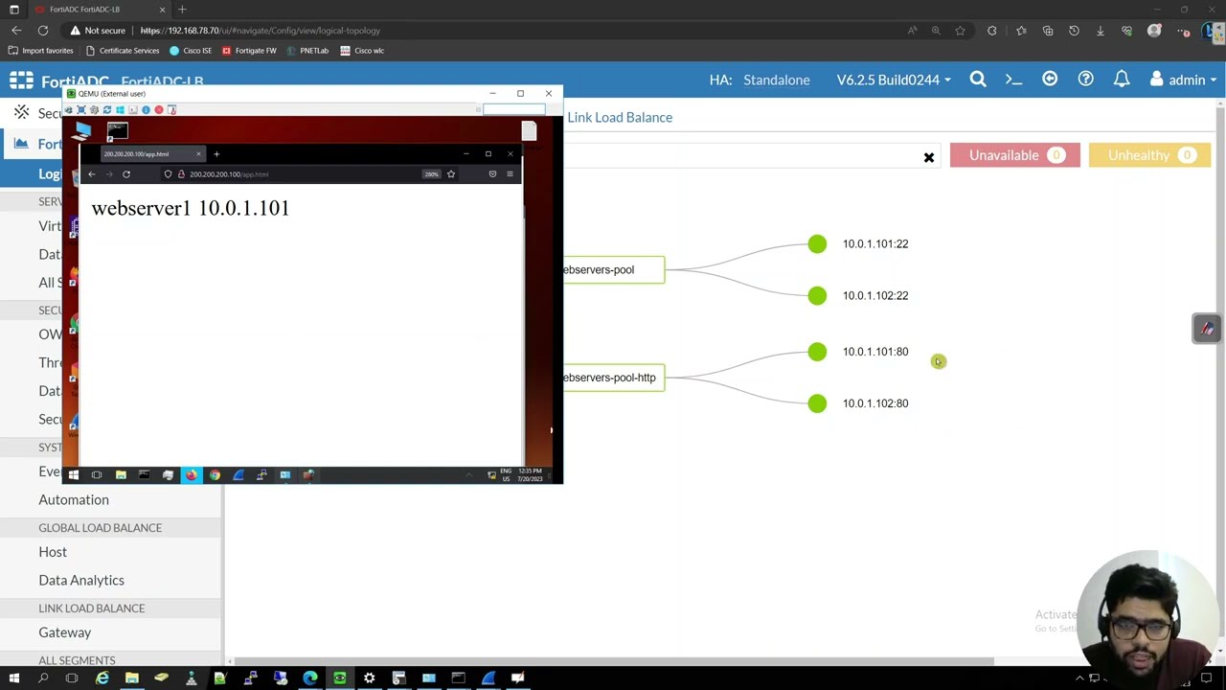This screenshot has height=690, width=1226.
Task: Click the Unavailable filter button
Action: [1014, 155]
